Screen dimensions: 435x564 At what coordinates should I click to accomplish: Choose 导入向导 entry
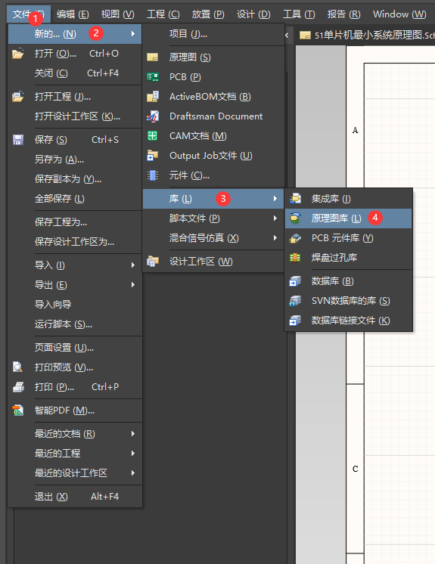click(75, 304)
